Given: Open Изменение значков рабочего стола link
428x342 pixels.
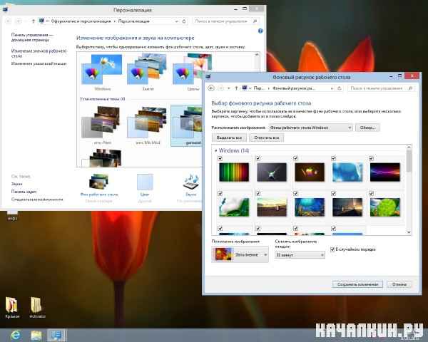Looking at the screenshot, I should click(x=39, y=53).
